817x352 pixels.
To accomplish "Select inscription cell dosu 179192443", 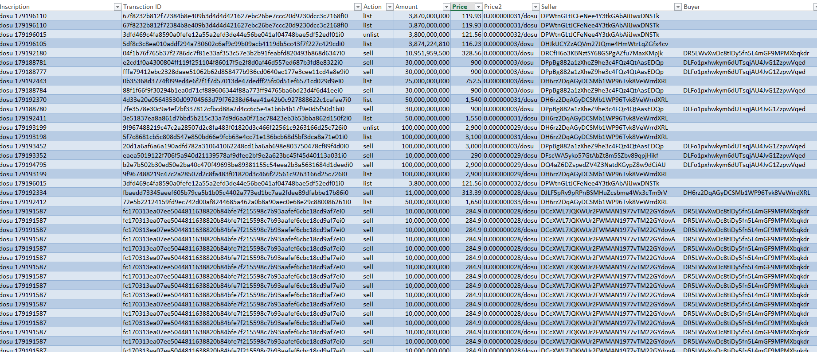I will 61,81.
